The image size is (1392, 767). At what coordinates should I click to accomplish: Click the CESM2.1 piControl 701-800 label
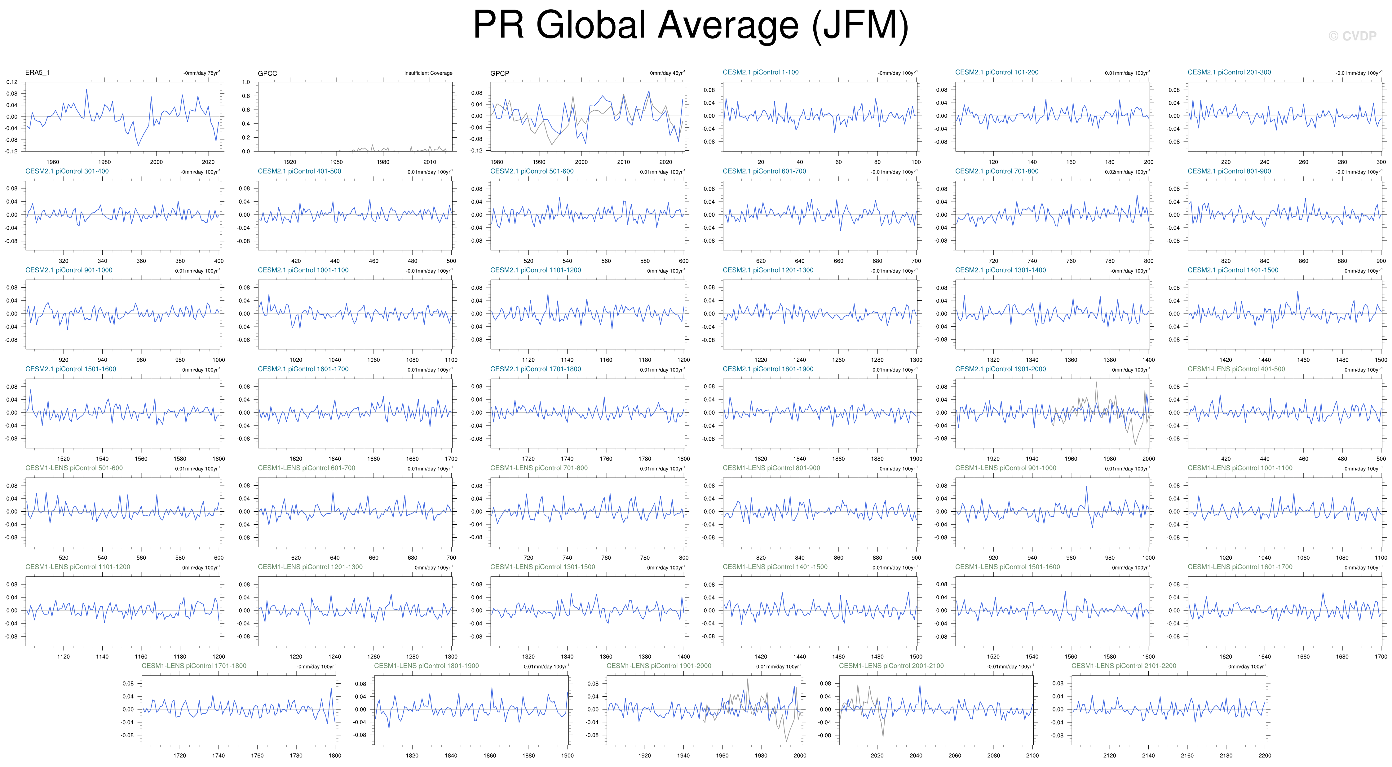pyautogui.click(x=996, y=171)
